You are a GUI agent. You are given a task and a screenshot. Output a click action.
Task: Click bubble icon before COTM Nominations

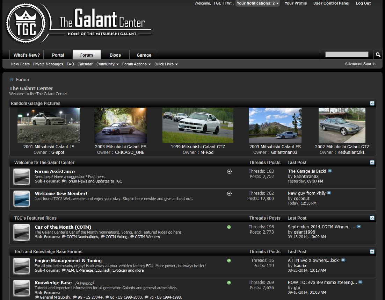(x=64, y=237)
